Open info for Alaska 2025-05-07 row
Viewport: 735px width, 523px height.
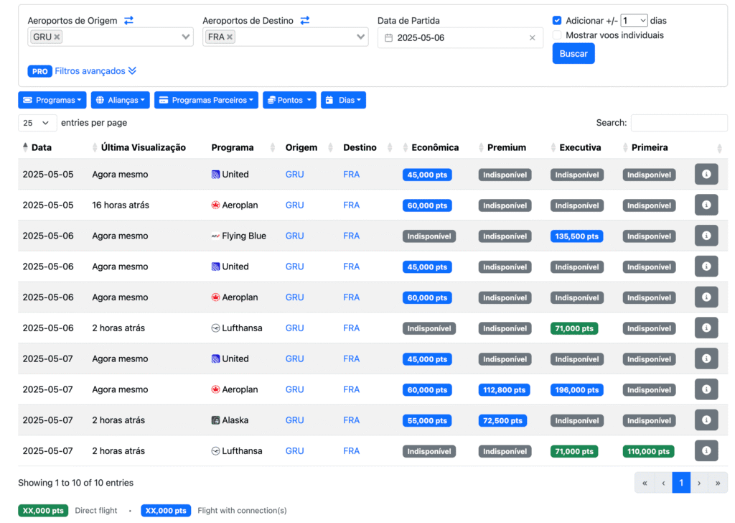point(706,420)
